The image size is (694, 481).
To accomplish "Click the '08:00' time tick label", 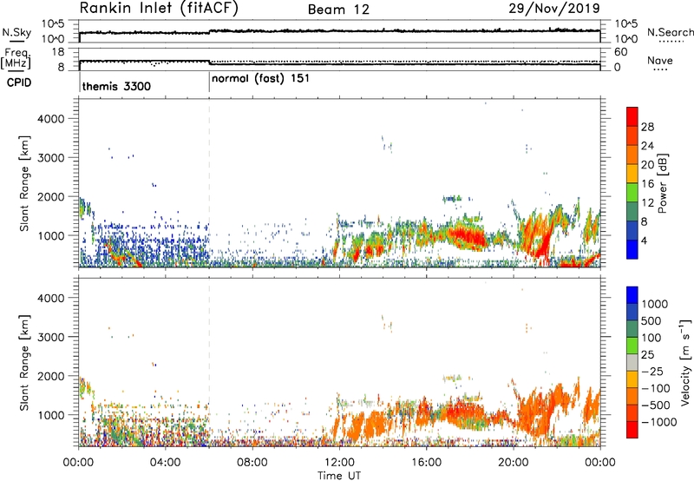I will [x=252, y=463].
